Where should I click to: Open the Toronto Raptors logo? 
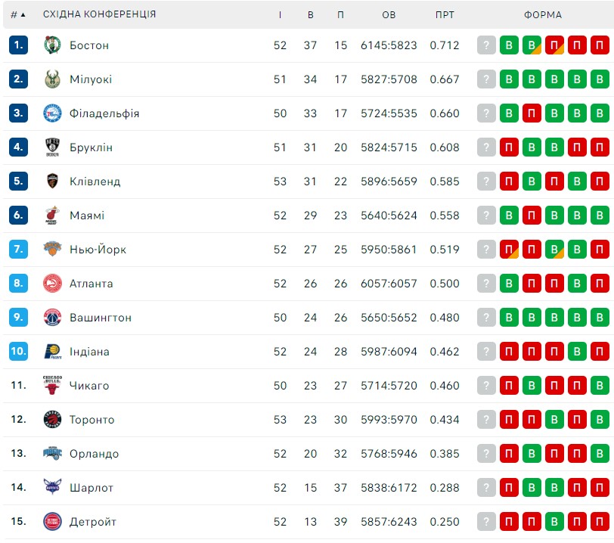[x=52, y=419]
